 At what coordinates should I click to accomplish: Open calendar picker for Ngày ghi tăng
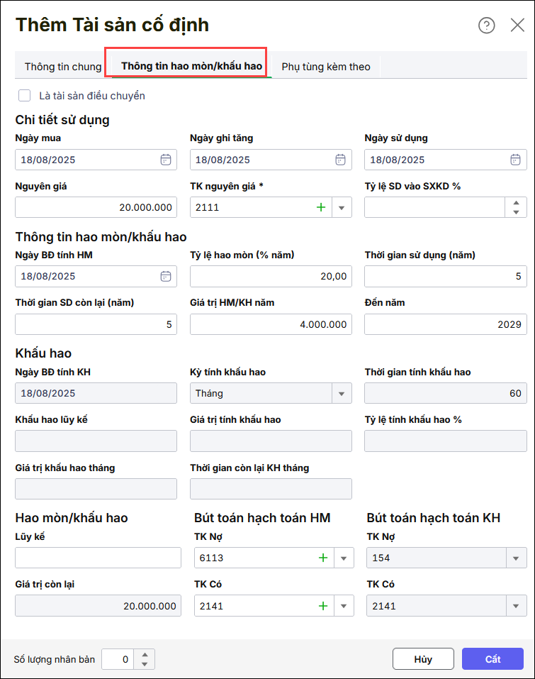(340, 160)
